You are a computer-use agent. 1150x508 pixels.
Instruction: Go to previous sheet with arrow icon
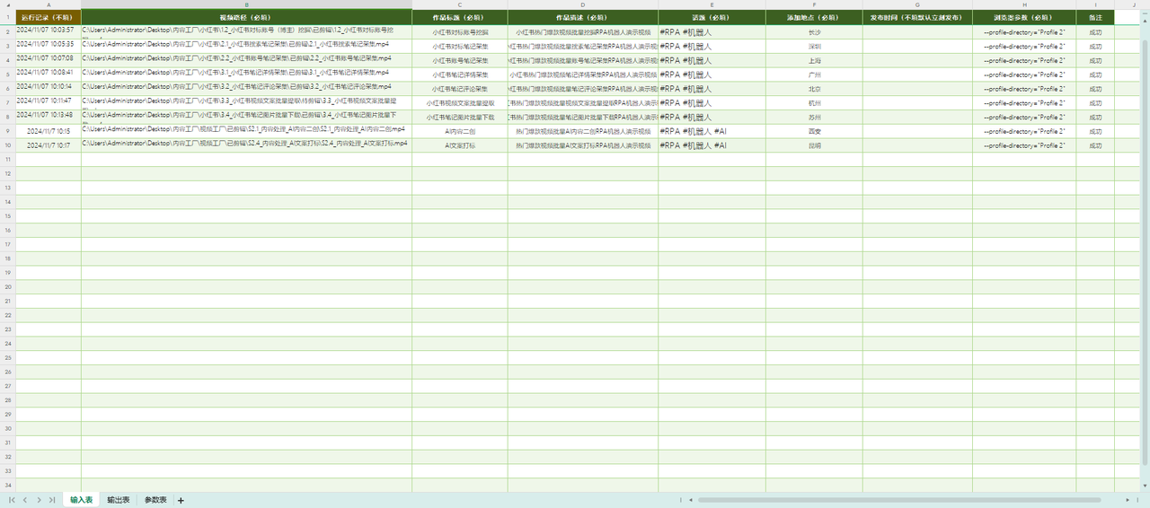click(x=25, y=500)
